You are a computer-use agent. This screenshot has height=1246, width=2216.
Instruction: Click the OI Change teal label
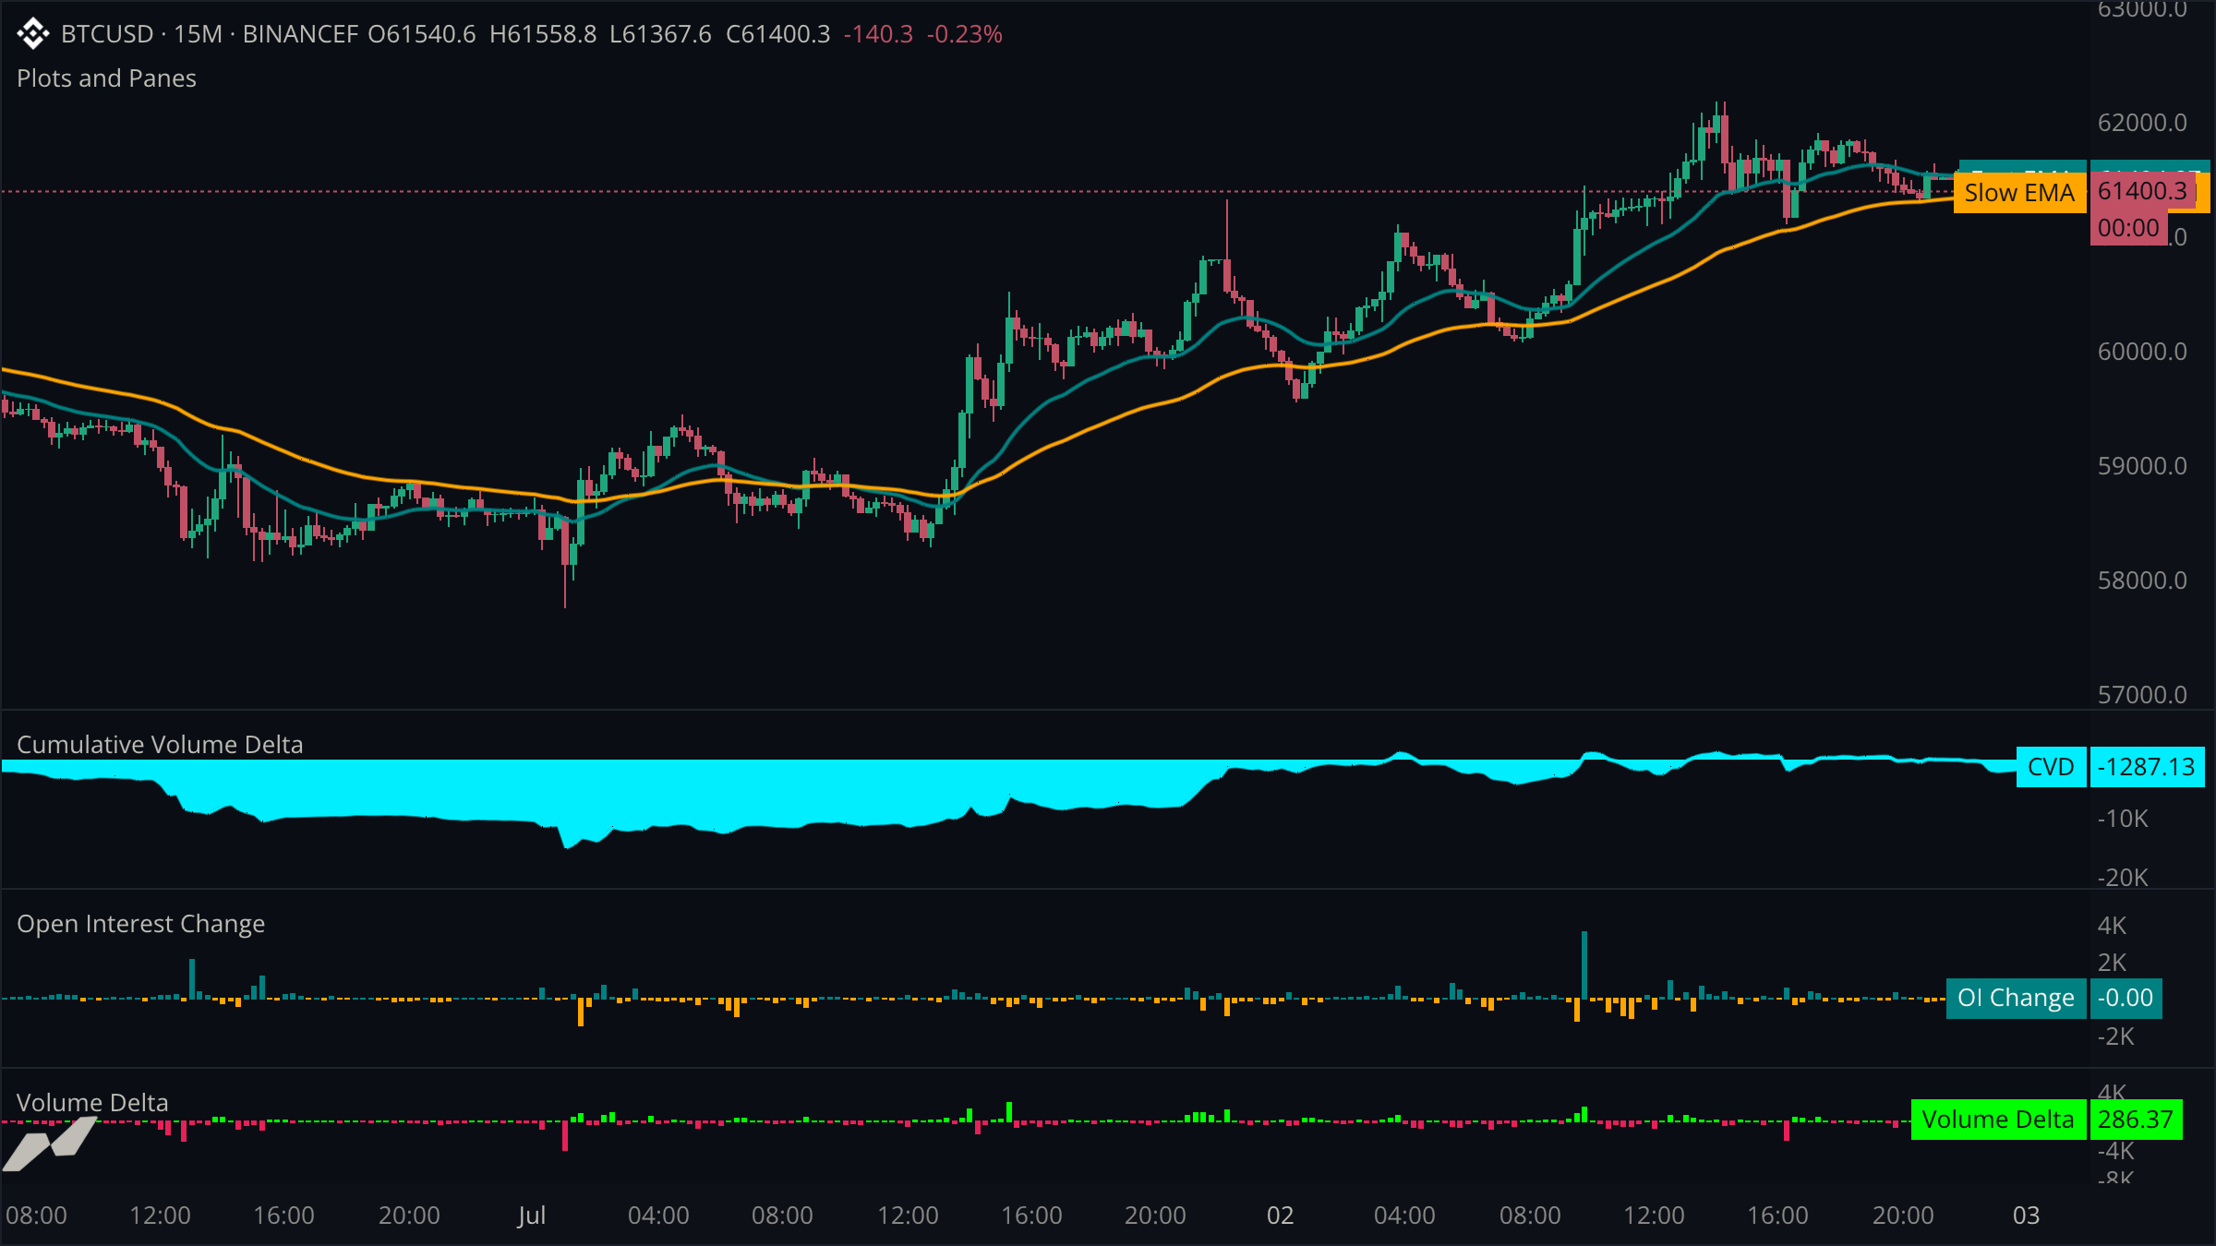(x=2016, y=998)
